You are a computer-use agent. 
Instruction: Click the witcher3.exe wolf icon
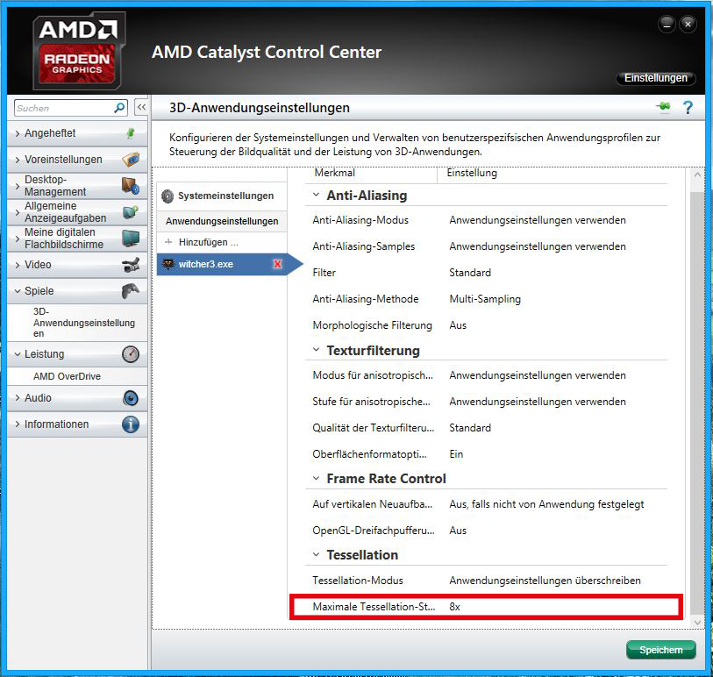click(168, 264)
